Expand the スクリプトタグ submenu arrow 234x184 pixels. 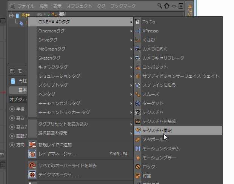pyautogui.click(x=131, y=85)
